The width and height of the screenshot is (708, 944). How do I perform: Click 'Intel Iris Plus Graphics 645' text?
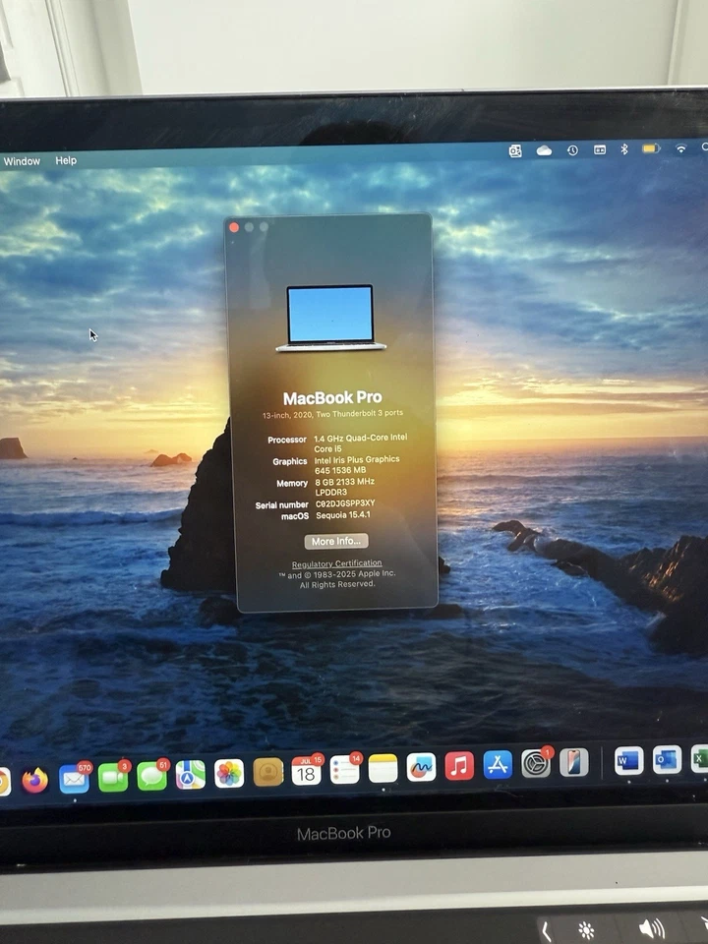[356, 465]
